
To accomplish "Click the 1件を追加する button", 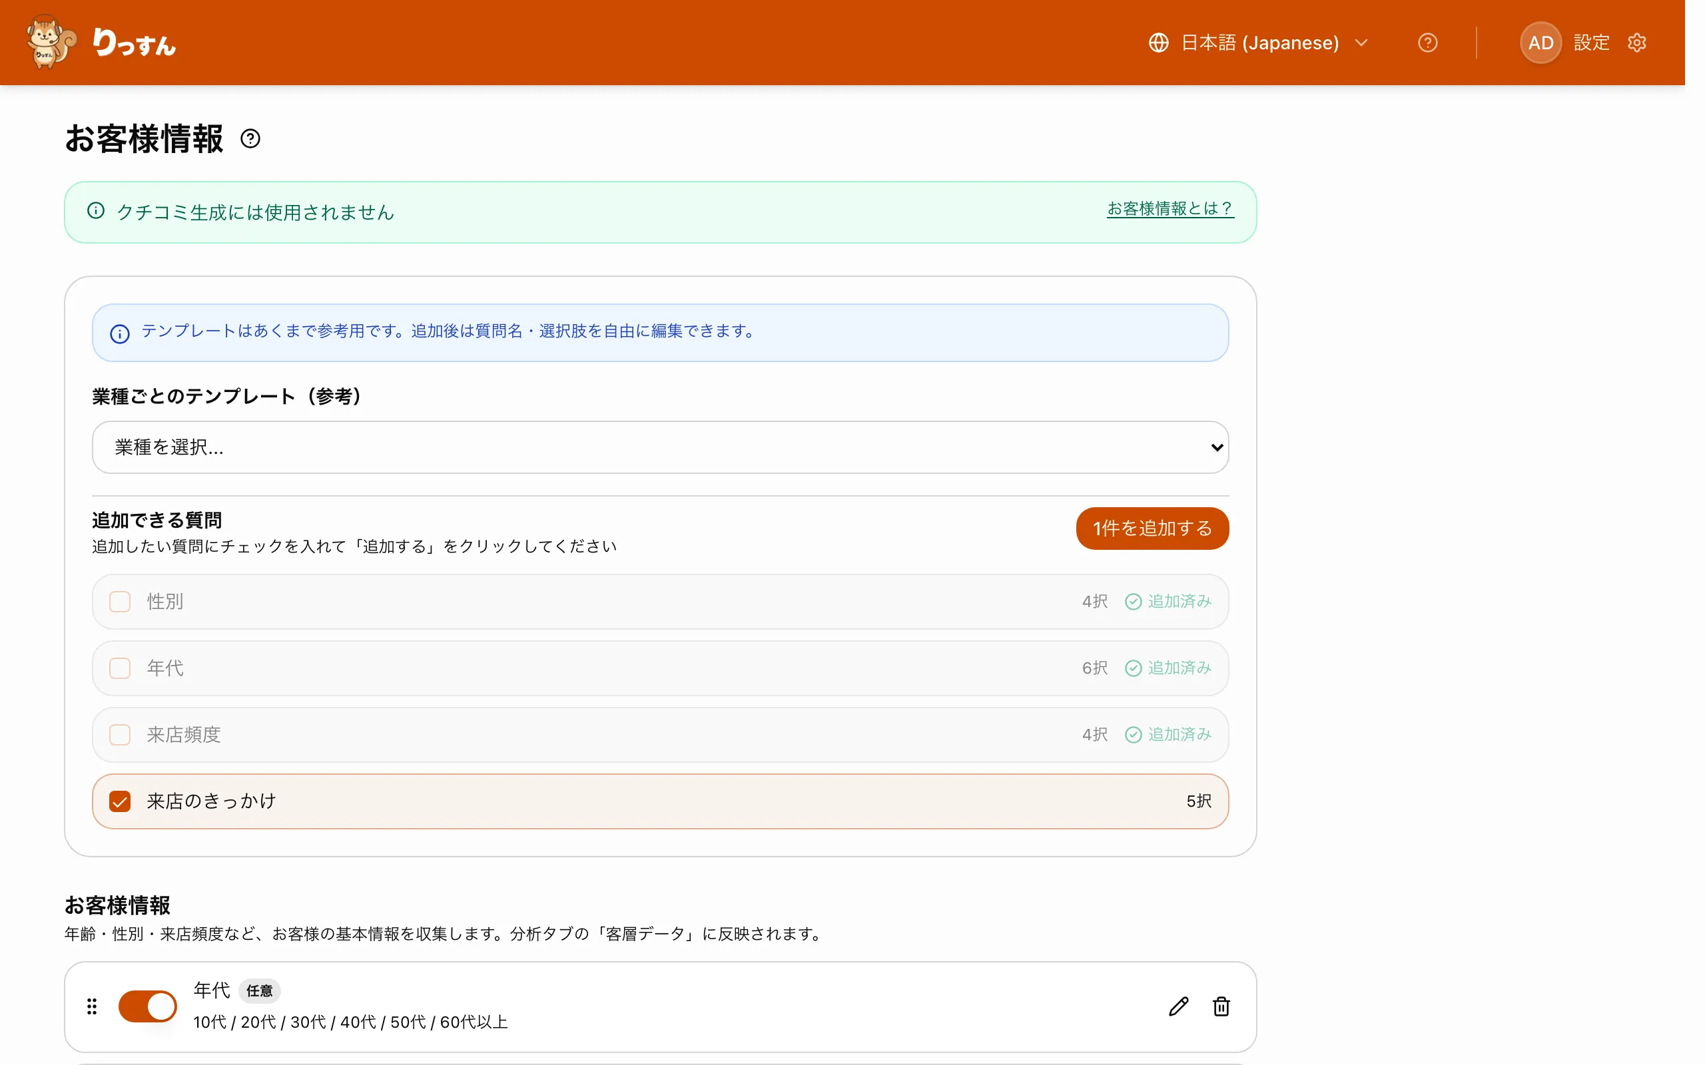I will (1152, 529).
